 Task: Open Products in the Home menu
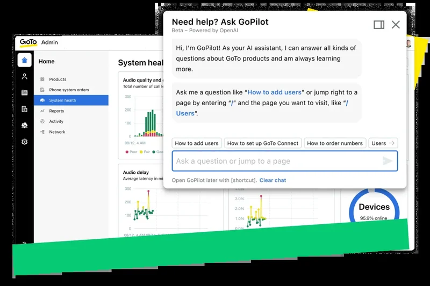[x=58, y=79]
